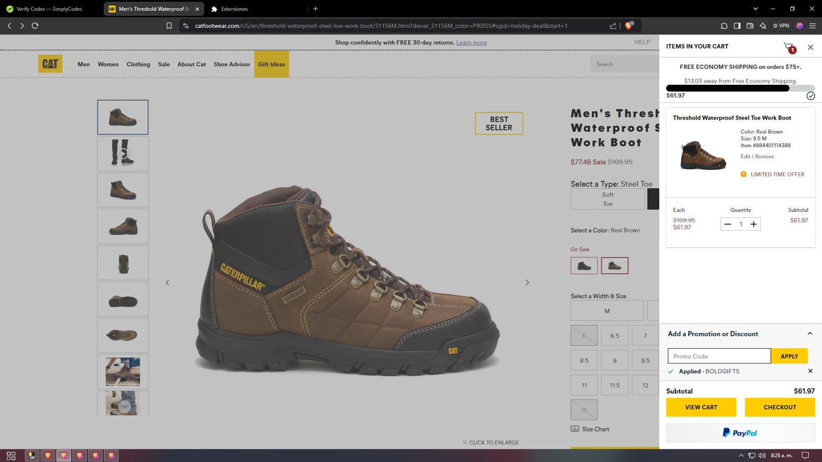Select size 11.5
The width and height of the screenshot is (822, 462).
click(615, 385)
